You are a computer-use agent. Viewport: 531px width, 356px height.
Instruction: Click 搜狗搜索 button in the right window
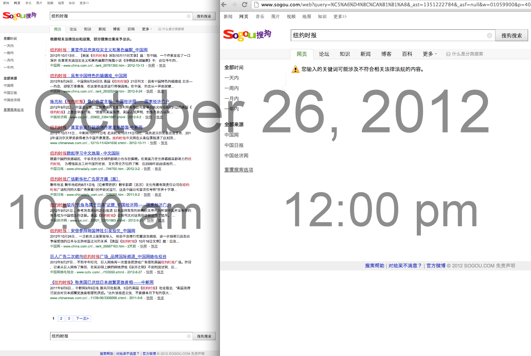coord(512,36)
